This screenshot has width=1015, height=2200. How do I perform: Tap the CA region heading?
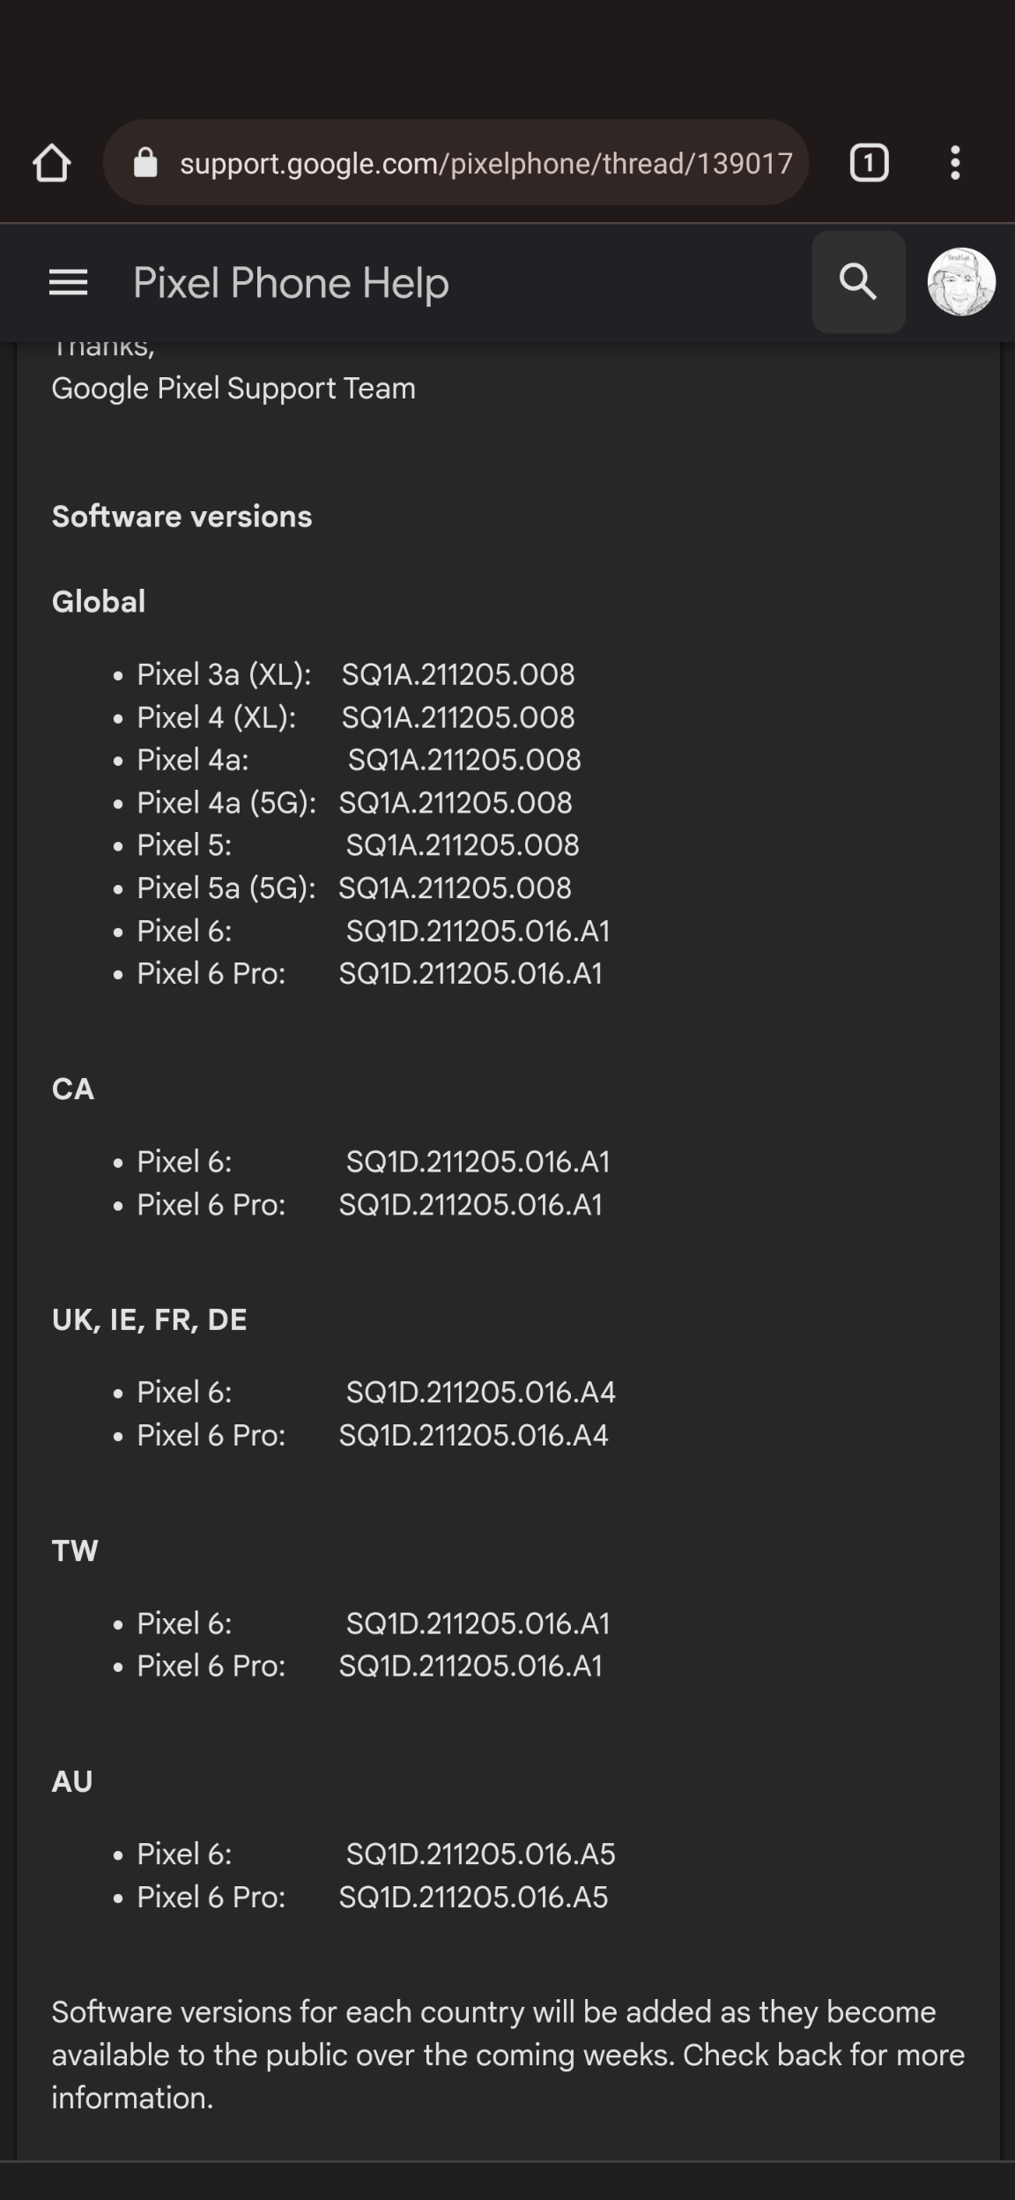click(x=73, y=1089)
